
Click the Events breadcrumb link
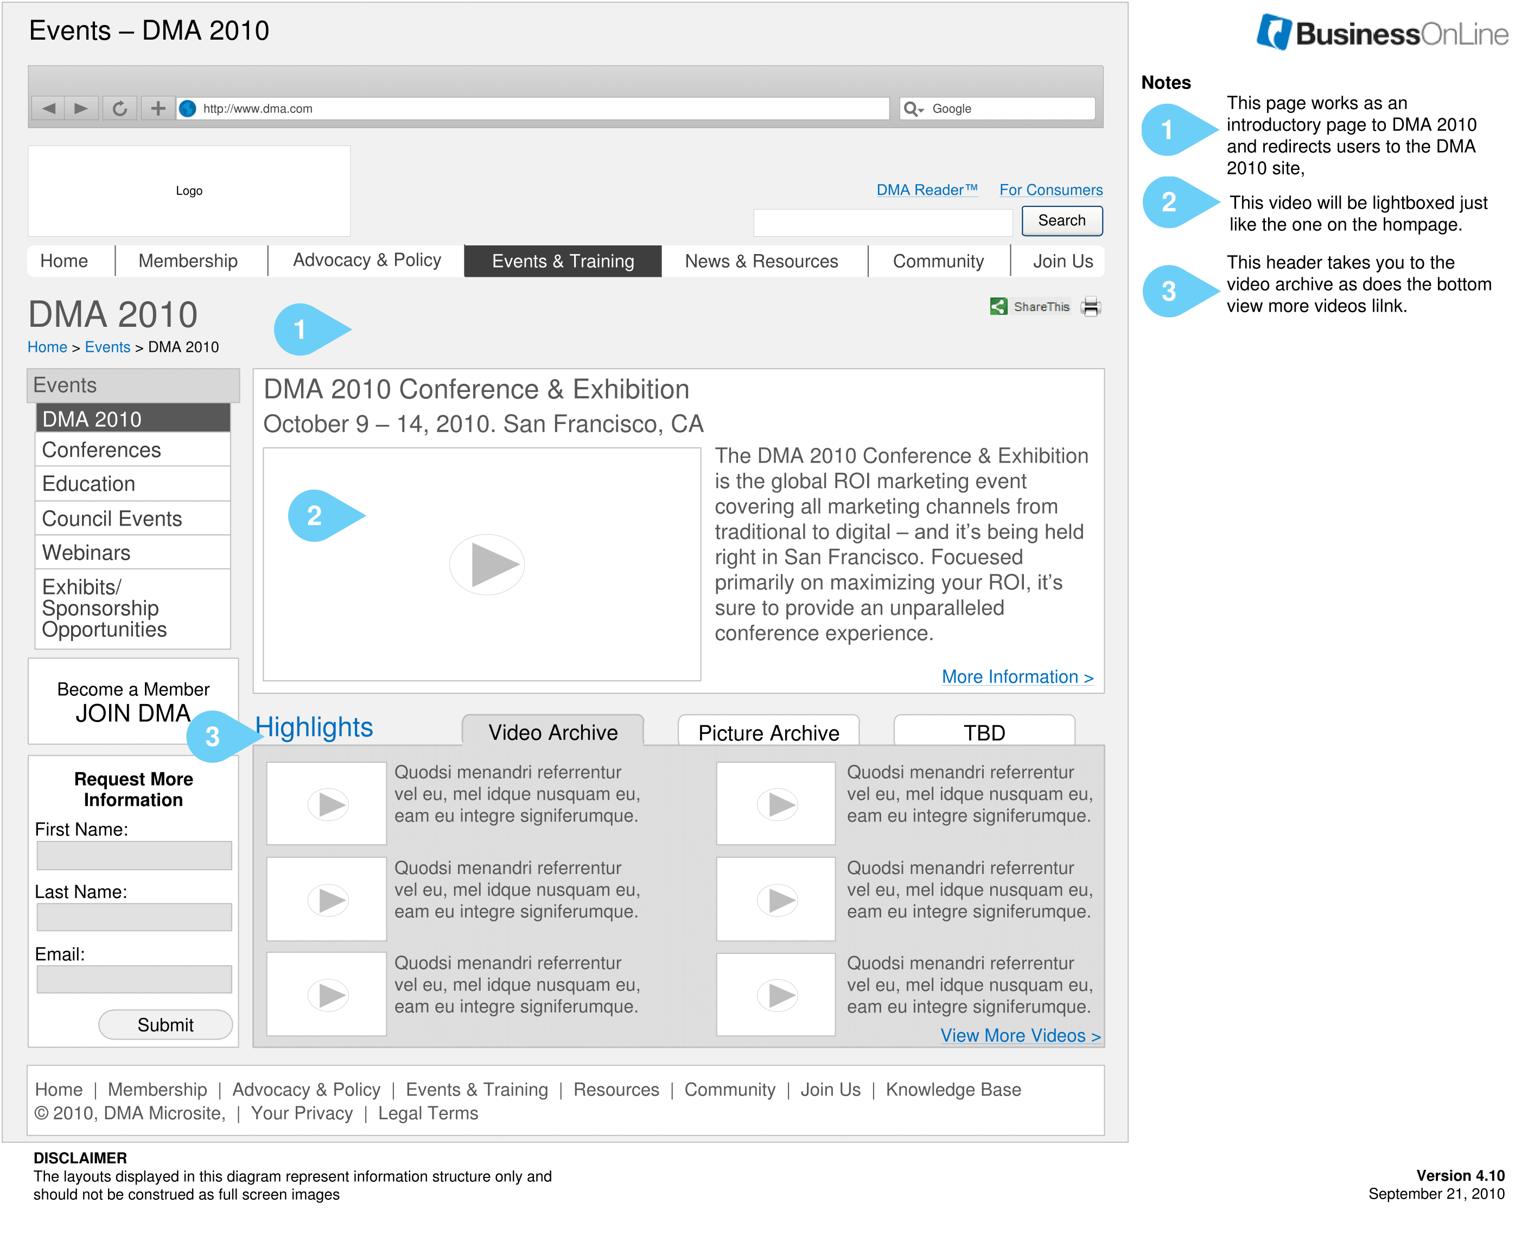pos(107,346)
